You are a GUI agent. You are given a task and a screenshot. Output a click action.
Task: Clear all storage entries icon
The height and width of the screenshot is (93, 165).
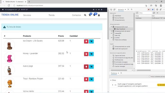click(154, 13)
